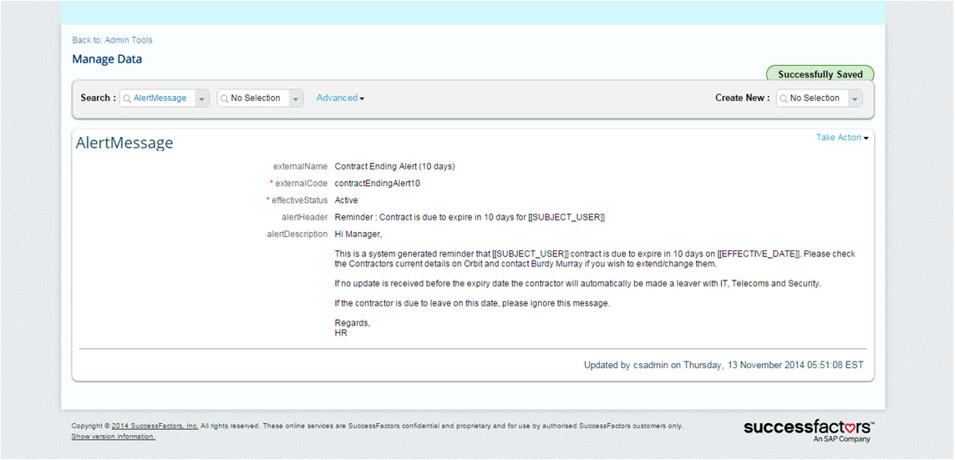Select the AlertMessage record title
The height and width of the screenshot is (460, 955).
(124, 143)
